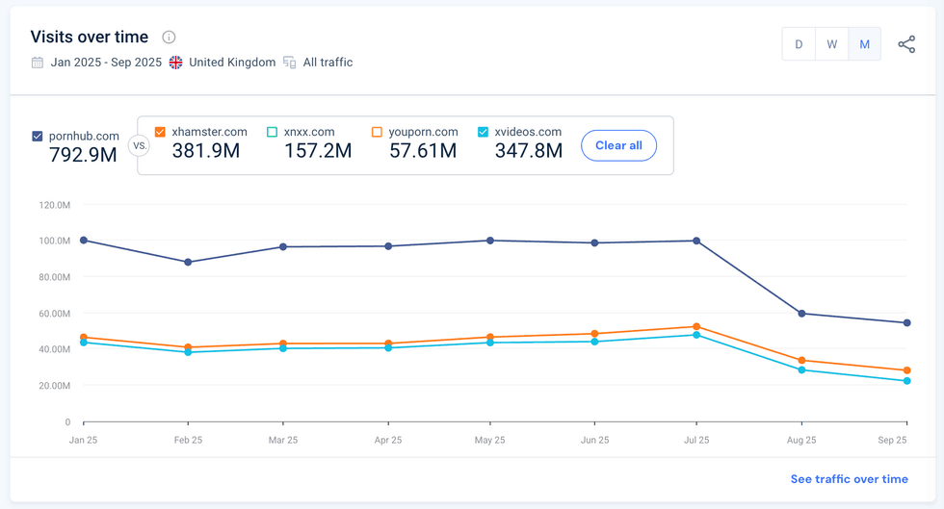Click the 20.00M y-axis label
Viewport: 944px width, 509px height.
click(x=55, y=386)
